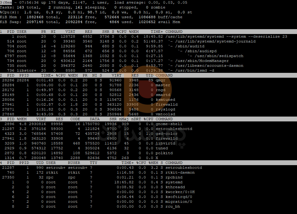Click the rsyslogd process name
The width and height of the screenshot is (297, 214).
click(165, 109)
